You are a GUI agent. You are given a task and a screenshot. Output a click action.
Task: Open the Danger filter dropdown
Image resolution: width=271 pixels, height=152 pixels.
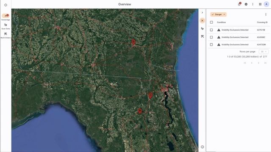coord(218,14)
